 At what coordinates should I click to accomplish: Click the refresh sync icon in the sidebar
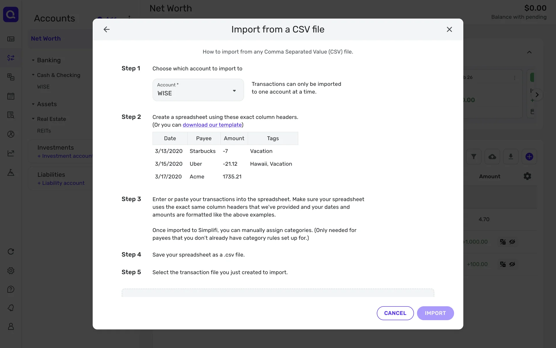11,251
